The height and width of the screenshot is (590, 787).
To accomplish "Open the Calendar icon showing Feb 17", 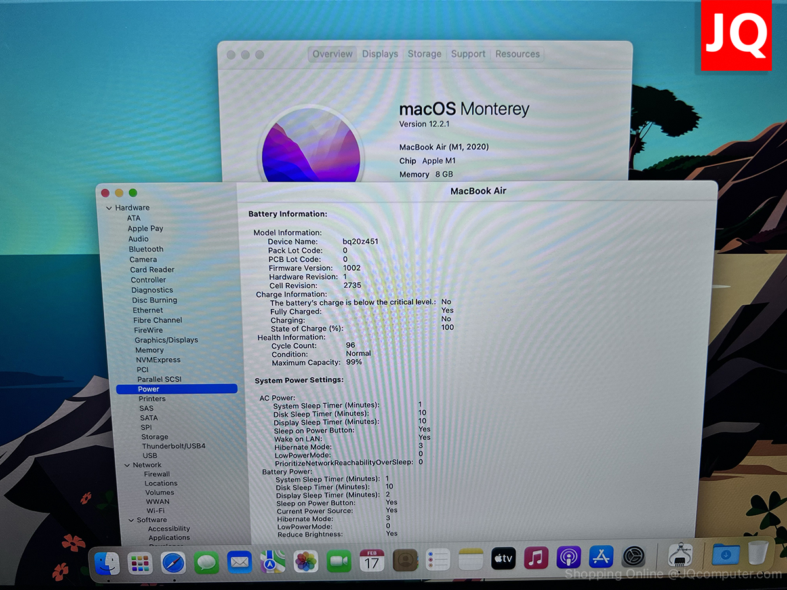I will pyautogui.click(x=372, y=561).
